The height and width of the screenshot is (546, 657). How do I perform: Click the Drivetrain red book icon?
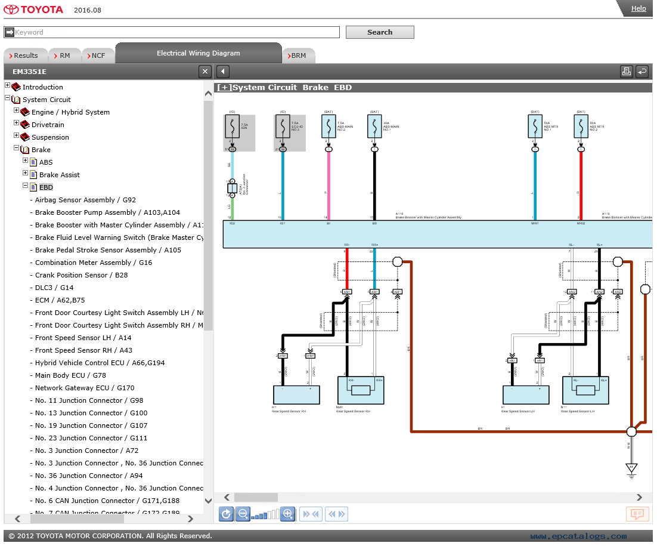pyautogui.click(x=25, y=125)
